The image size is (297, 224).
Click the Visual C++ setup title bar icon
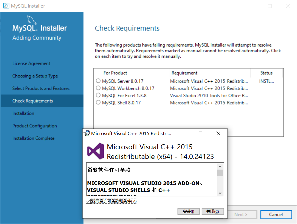tap(86, 134)
